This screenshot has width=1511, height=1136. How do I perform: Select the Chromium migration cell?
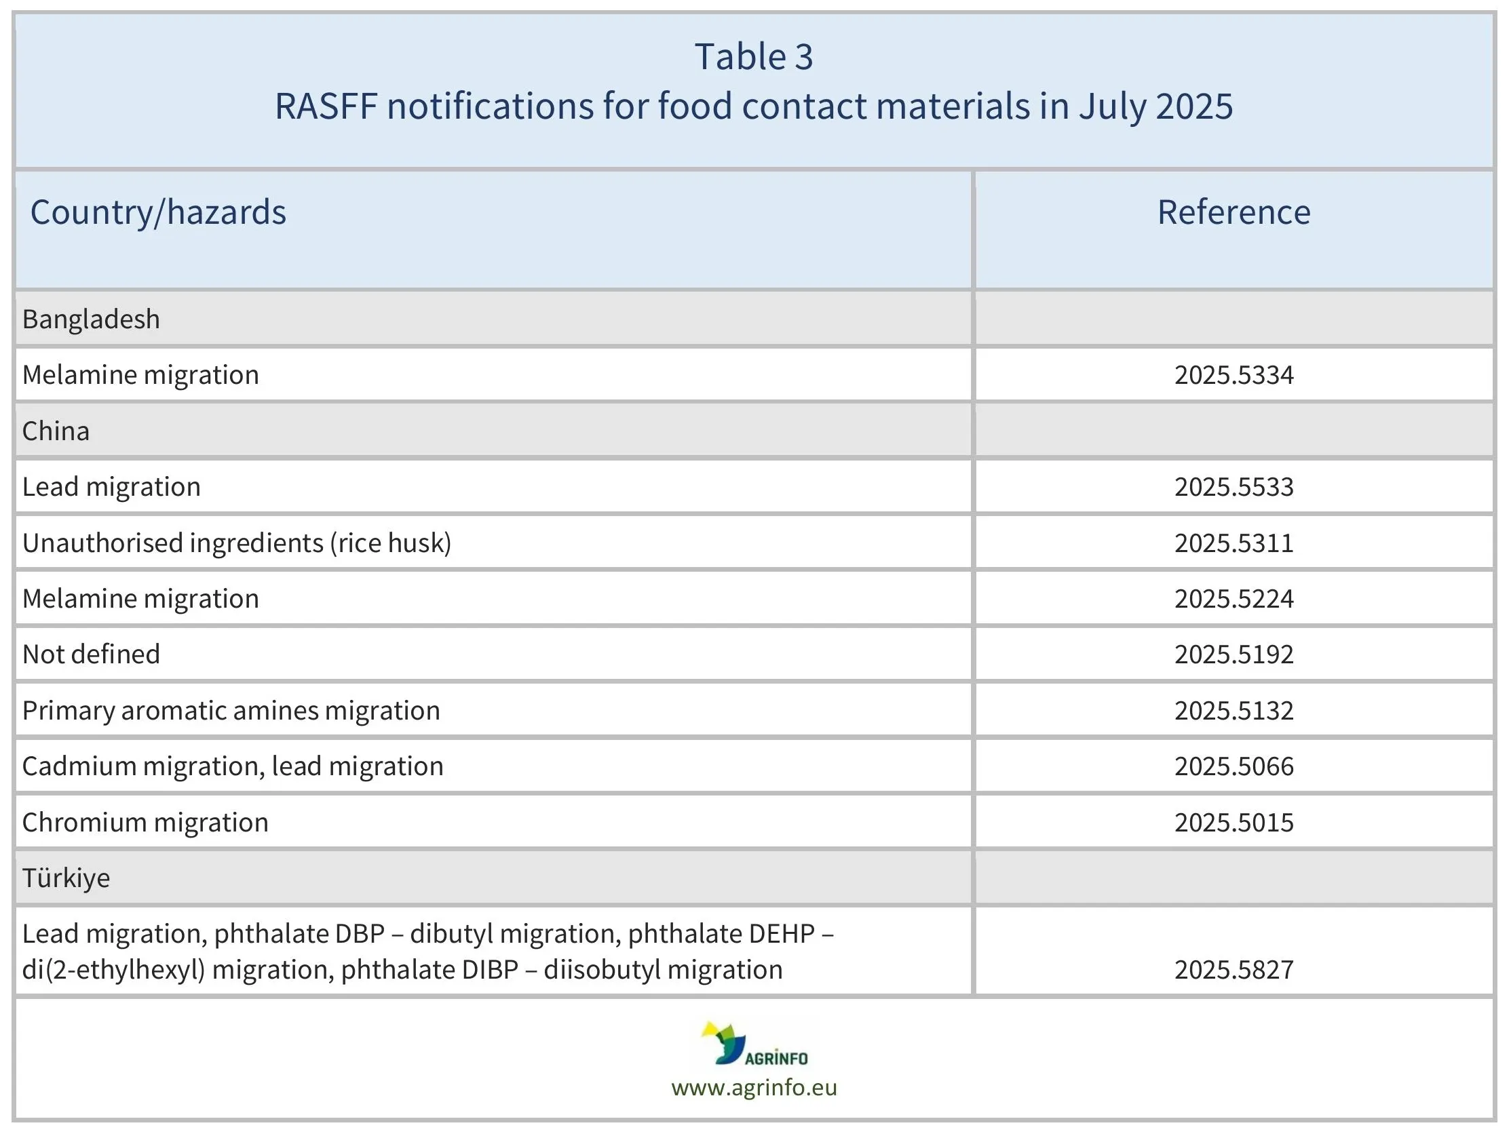(145, 822)
